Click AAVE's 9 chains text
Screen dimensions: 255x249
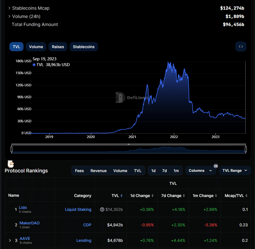point(26,243)
